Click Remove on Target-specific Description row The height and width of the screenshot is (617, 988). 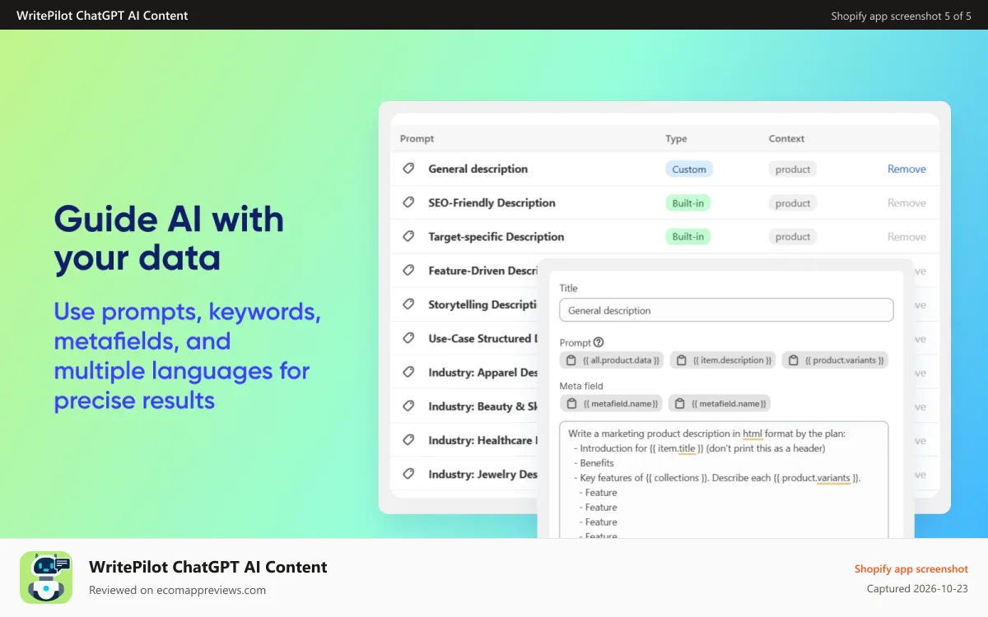coord(906,236)
